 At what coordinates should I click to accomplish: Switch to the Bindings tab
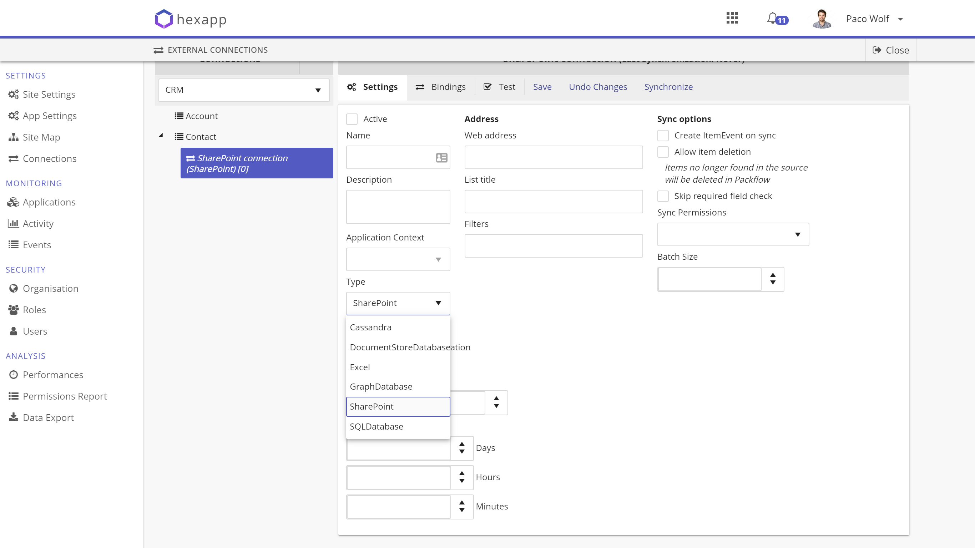click(440, 87)
